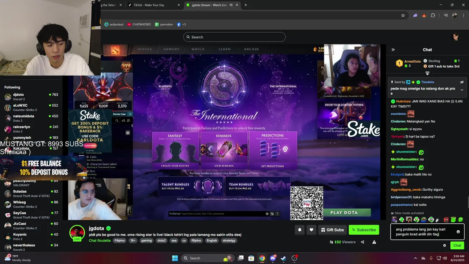The image size is (469, 264).
Task: Open jgdota channel avatar
Action: pyautogui.click(x=77, y=233)
